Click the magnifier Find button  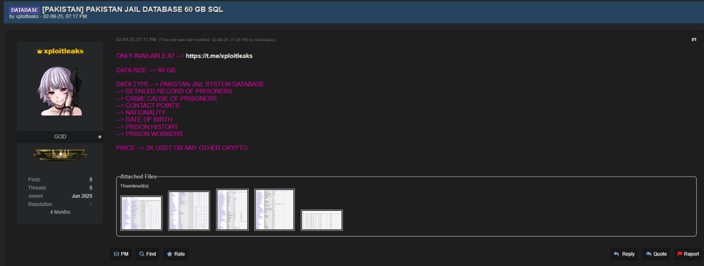click(x=148, y=254)
